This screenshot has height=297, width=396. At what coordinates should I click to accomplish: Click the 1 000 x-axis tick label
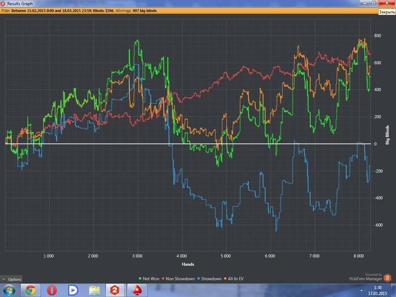pos(49,256)
